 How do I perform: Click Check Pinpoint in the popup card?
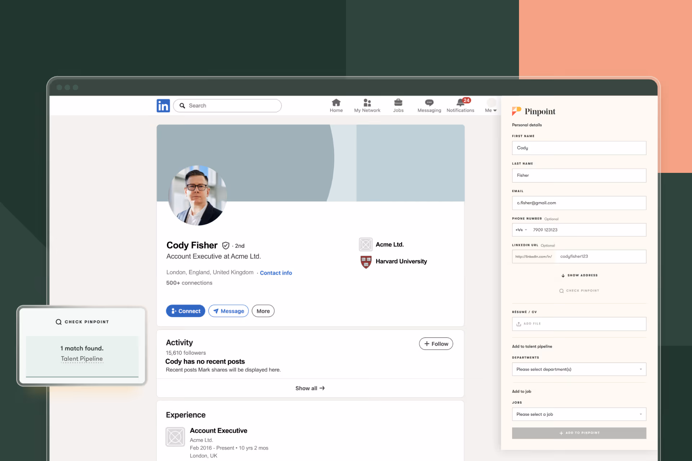(82, 322)
